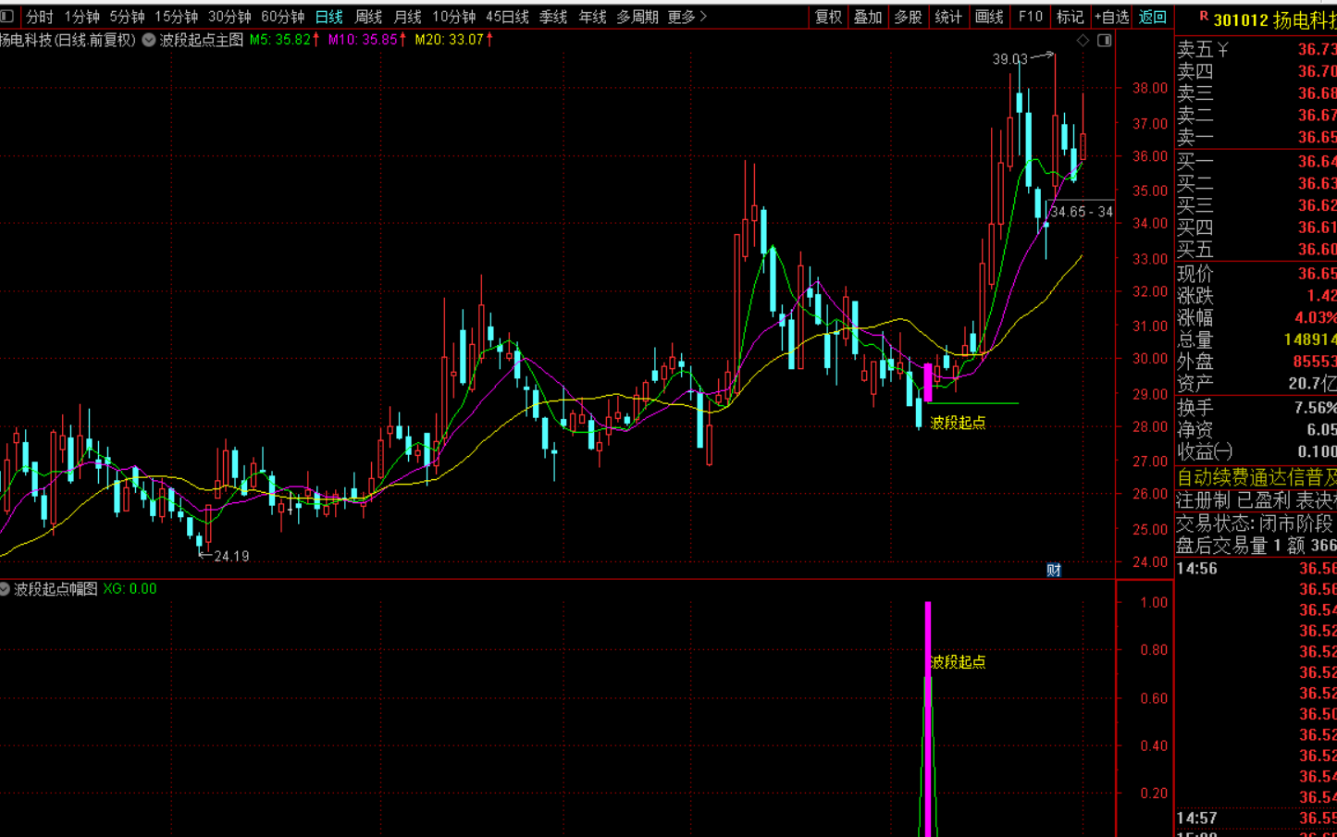Select the 日线 daily period
The width and height of the screenshot is (1337, 837).
tap(328, 17)
